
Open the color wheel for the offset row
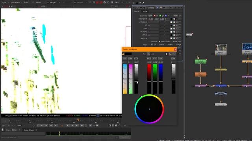pyautogui.click(x=174, y=35)
